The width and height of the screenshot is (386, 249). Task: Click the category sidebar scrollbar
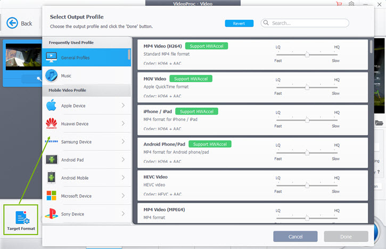tap(129, 54)
